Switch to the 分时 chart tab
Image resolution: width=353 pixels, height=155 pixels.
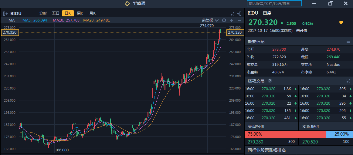(43, 13)
